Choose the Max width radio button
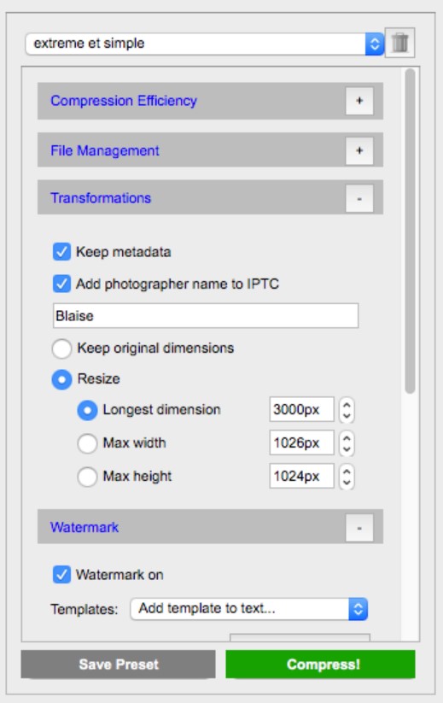The image size is (443, 703). point(87,443)
